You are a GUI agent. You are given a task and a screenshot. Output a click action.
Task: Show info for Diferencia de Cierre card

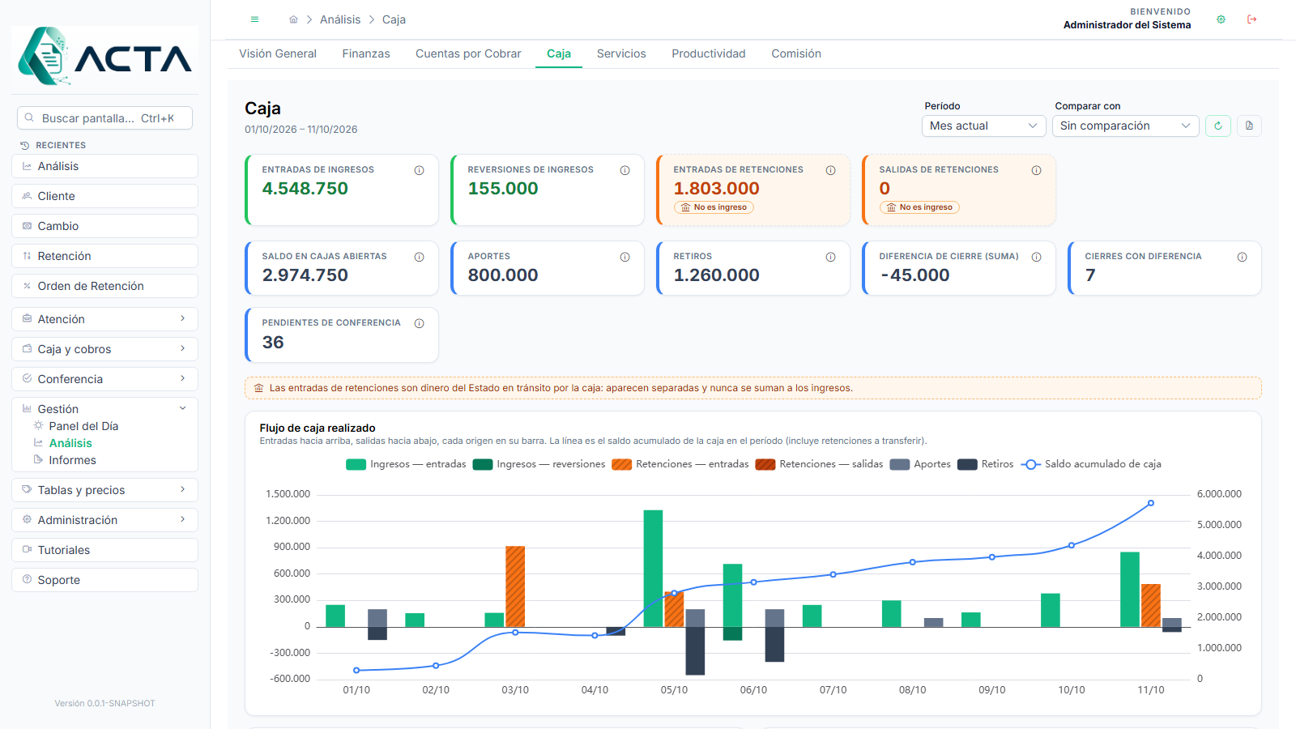(1037, 257)
